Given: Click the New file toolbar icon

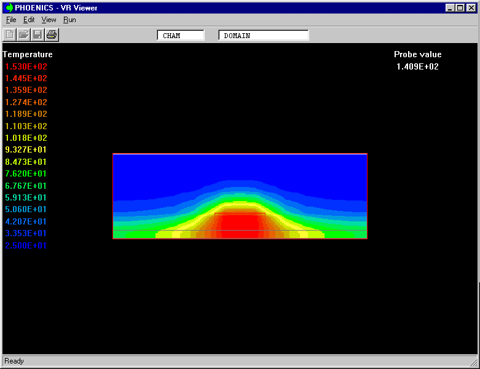Looking at the screenshot, I should click(10, 34).
